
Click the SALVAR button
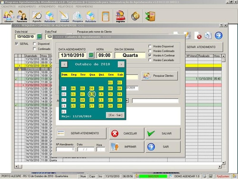pyautogui.click(x=163, y=133)
